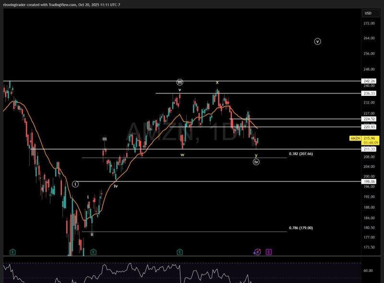Click the 248.00 price scale value
384x283 pixels.
coord(369,69)
